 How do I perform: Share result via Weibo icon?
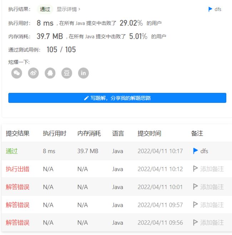(x=33, y=73)
